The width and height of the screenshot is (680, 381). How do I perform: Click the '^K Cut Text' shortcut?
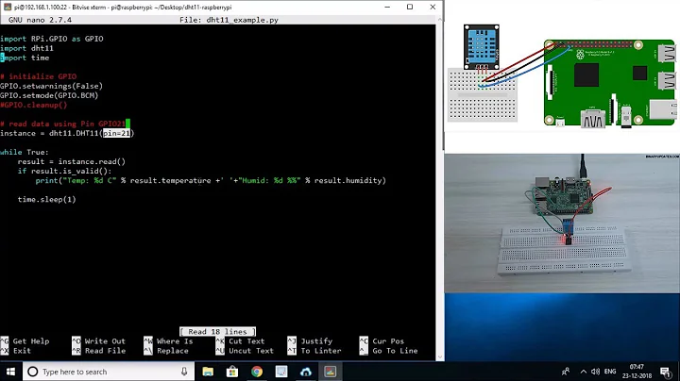click(x=240, y=341)
